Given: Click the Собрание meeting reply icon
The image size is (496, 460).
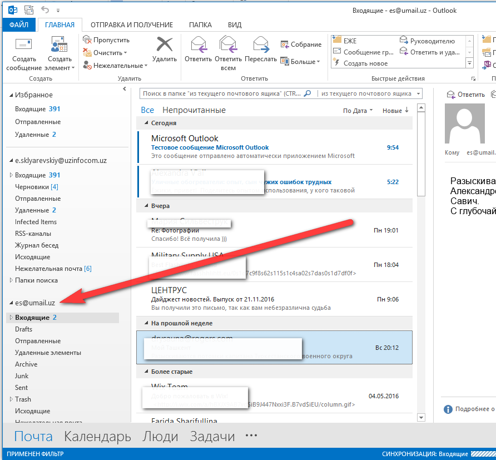Looking at the screenshot, I should (x=284, y=44).
